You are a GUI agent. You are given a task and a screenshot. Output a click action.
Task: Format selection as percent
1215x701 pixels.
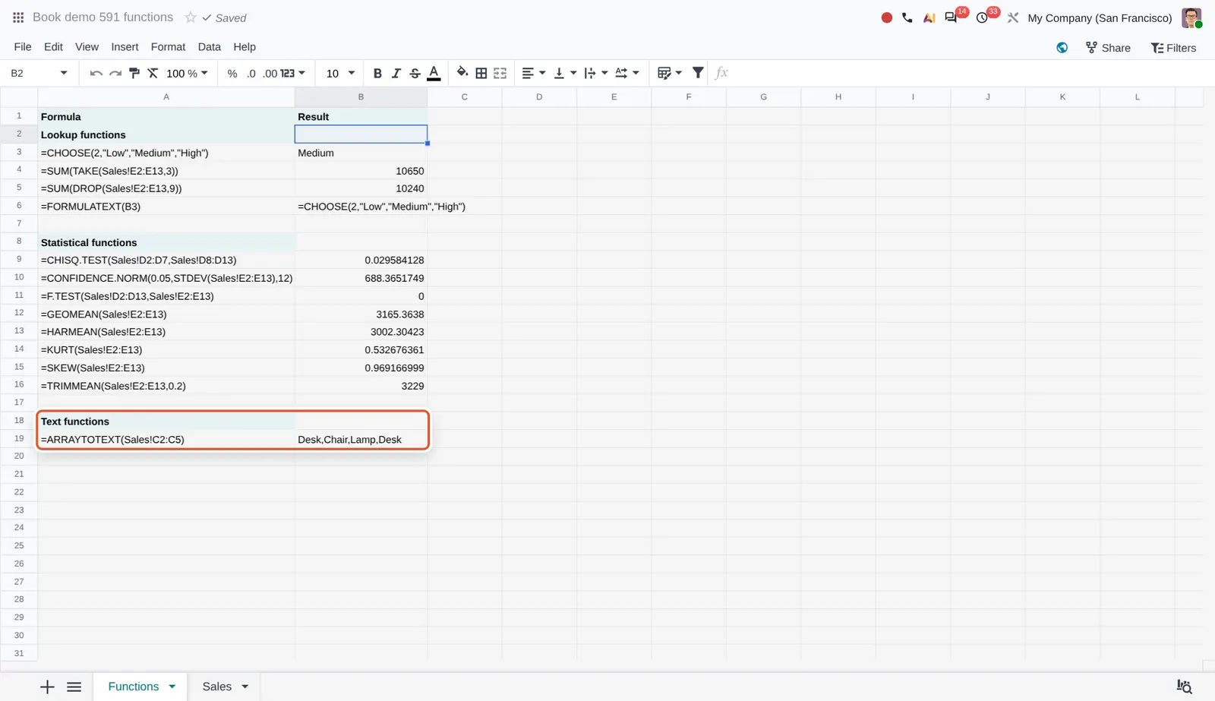[x=232, y=73]
